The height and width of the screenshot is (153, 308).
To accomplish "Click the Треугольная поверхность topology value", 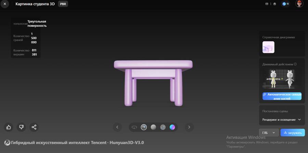I will [x=37, y=24].
